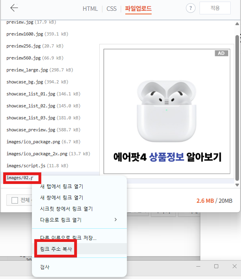Maximize the background window

click(216, 266)
